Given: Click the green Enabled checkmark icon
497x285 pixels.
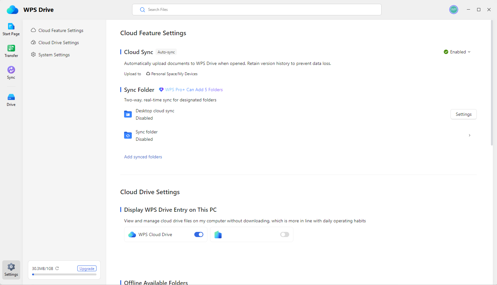Looking at the screenshot, I should click(446, 52).
